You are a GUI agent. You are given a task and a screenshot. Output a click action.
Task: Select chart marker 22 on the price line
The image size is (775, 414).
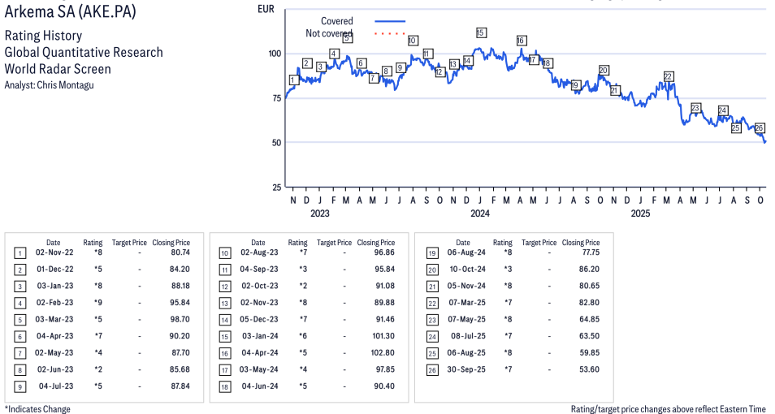point(668,77)
